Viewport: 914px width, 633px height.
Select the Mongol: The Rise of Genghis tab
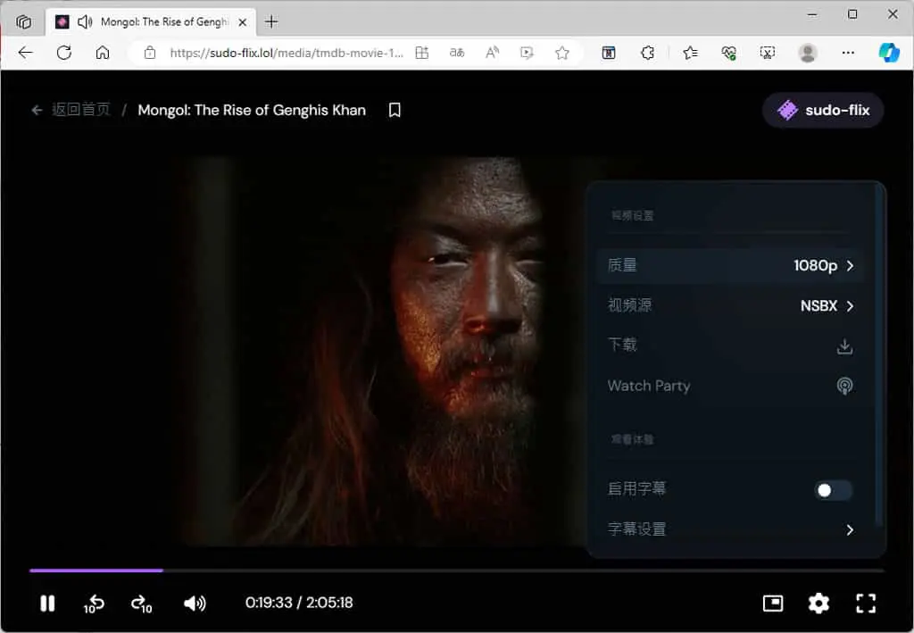150,22
